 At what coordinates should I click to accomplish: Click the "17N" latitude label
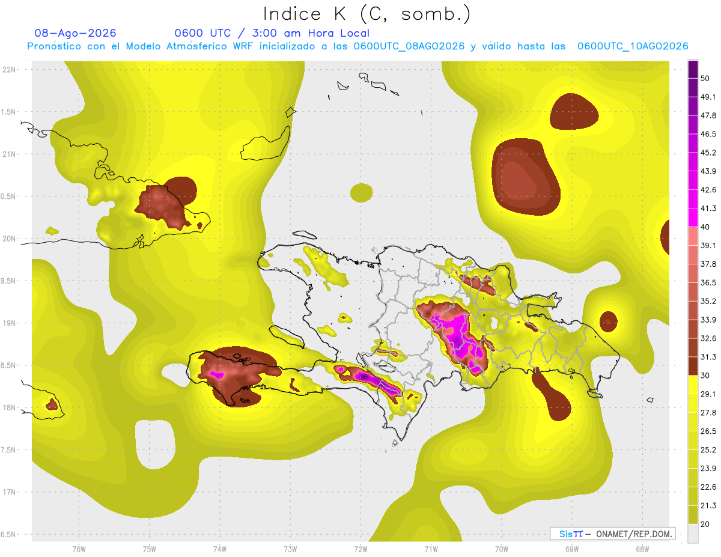pyautogui.click(x=9, y=492)
